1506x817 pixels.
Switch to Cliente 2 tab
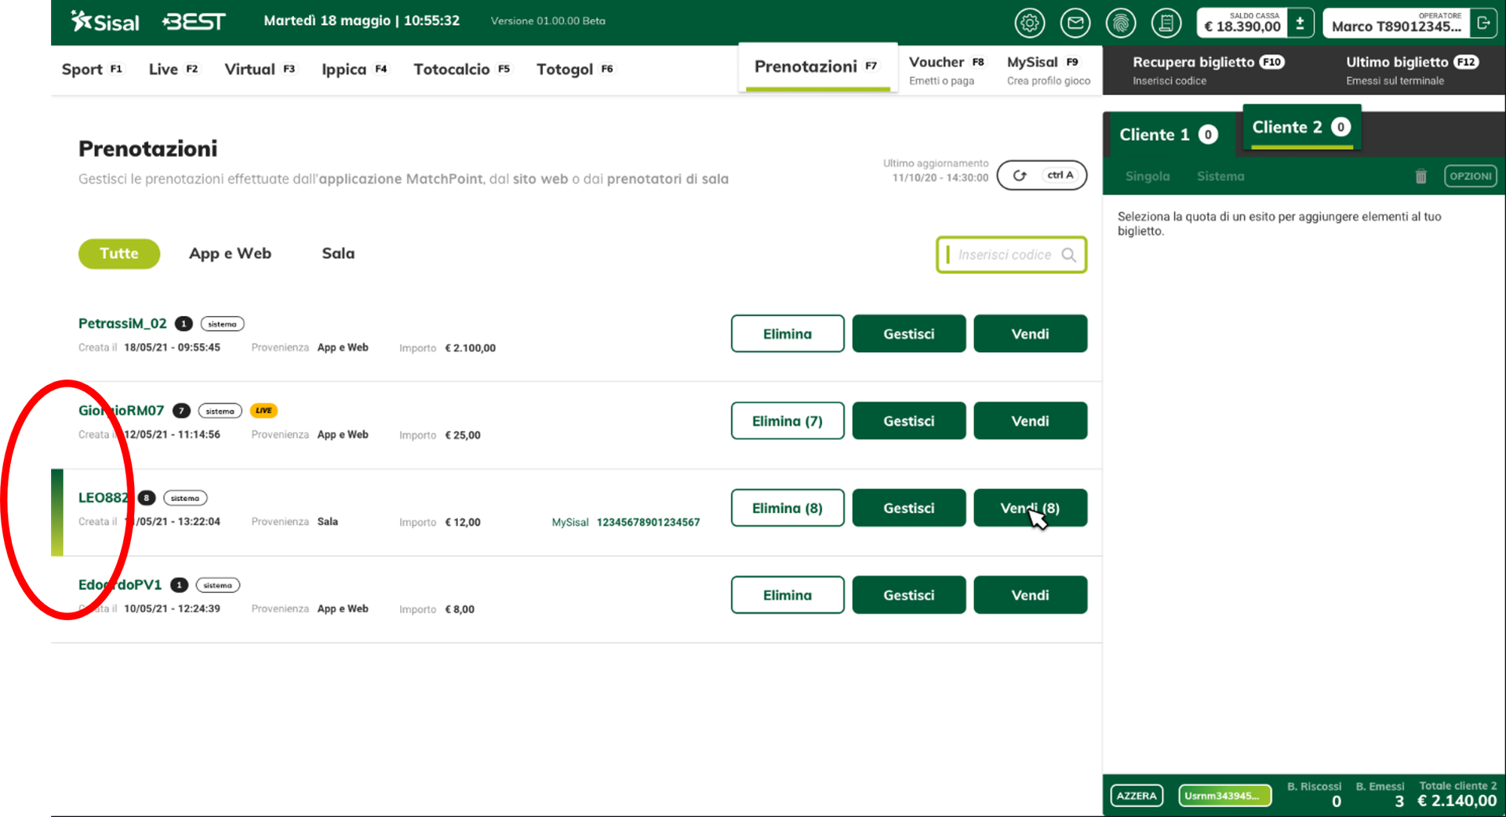1301,128
